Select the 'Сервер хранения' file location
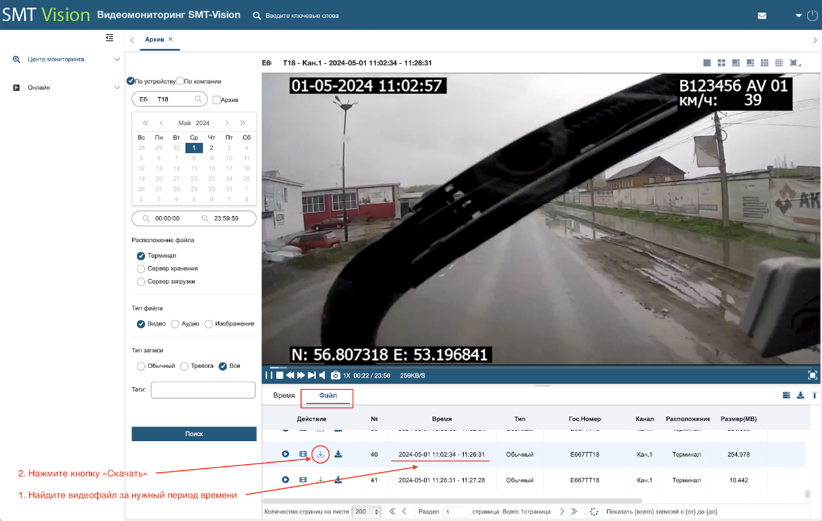The height and width of the screenshot is (521, 822). (141, 269)
